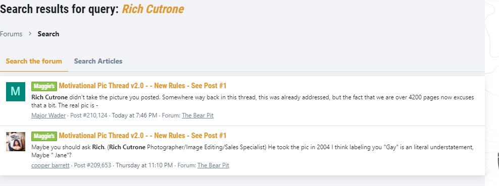This screenshot has width=499, height=186.
Task: Click the Maggie's tag on cooper barrett's result
Action: [44, 136]
